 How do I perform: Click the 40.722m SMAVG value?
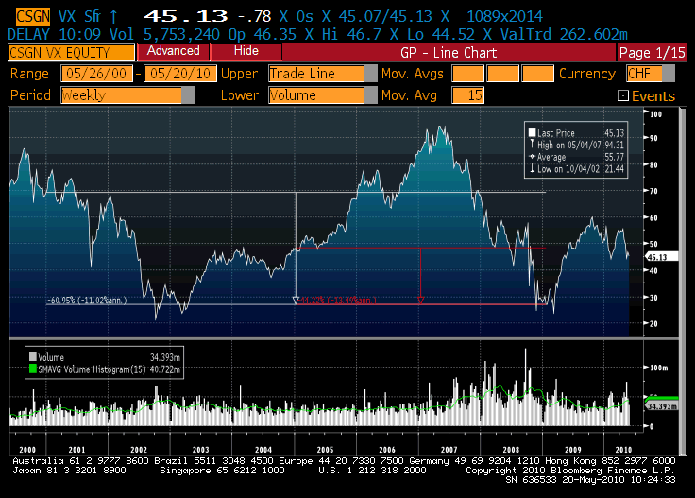pyautogui.click(x=165, y=369)
